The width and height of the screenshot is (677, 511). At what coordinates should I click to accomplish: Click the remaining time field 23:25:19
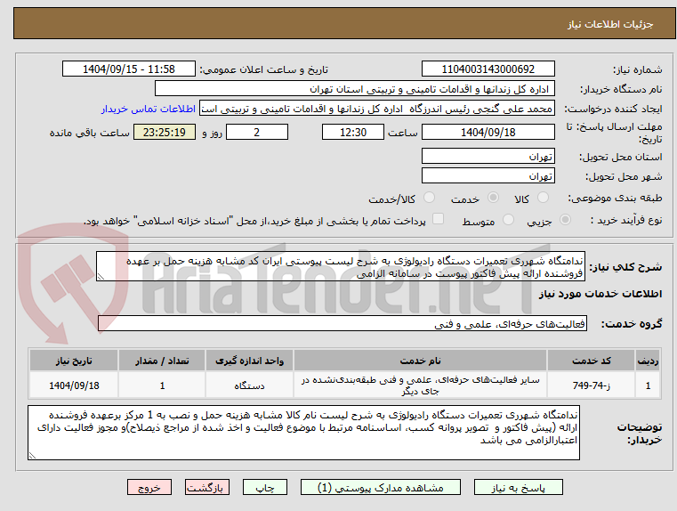point(165,132)
